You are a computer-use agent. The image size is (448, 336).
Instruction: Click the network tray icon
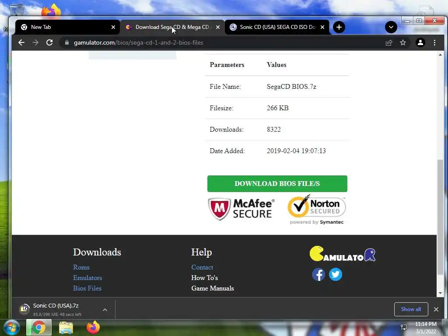coord(404,327)
